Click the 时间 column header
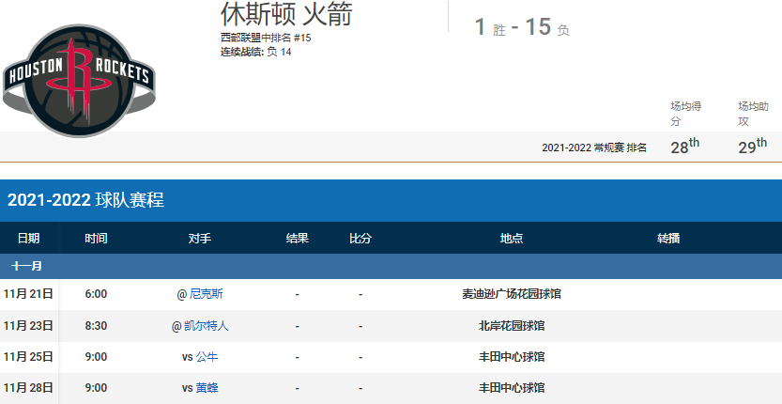This screenshot has height=404, width=782. point(96,239)
